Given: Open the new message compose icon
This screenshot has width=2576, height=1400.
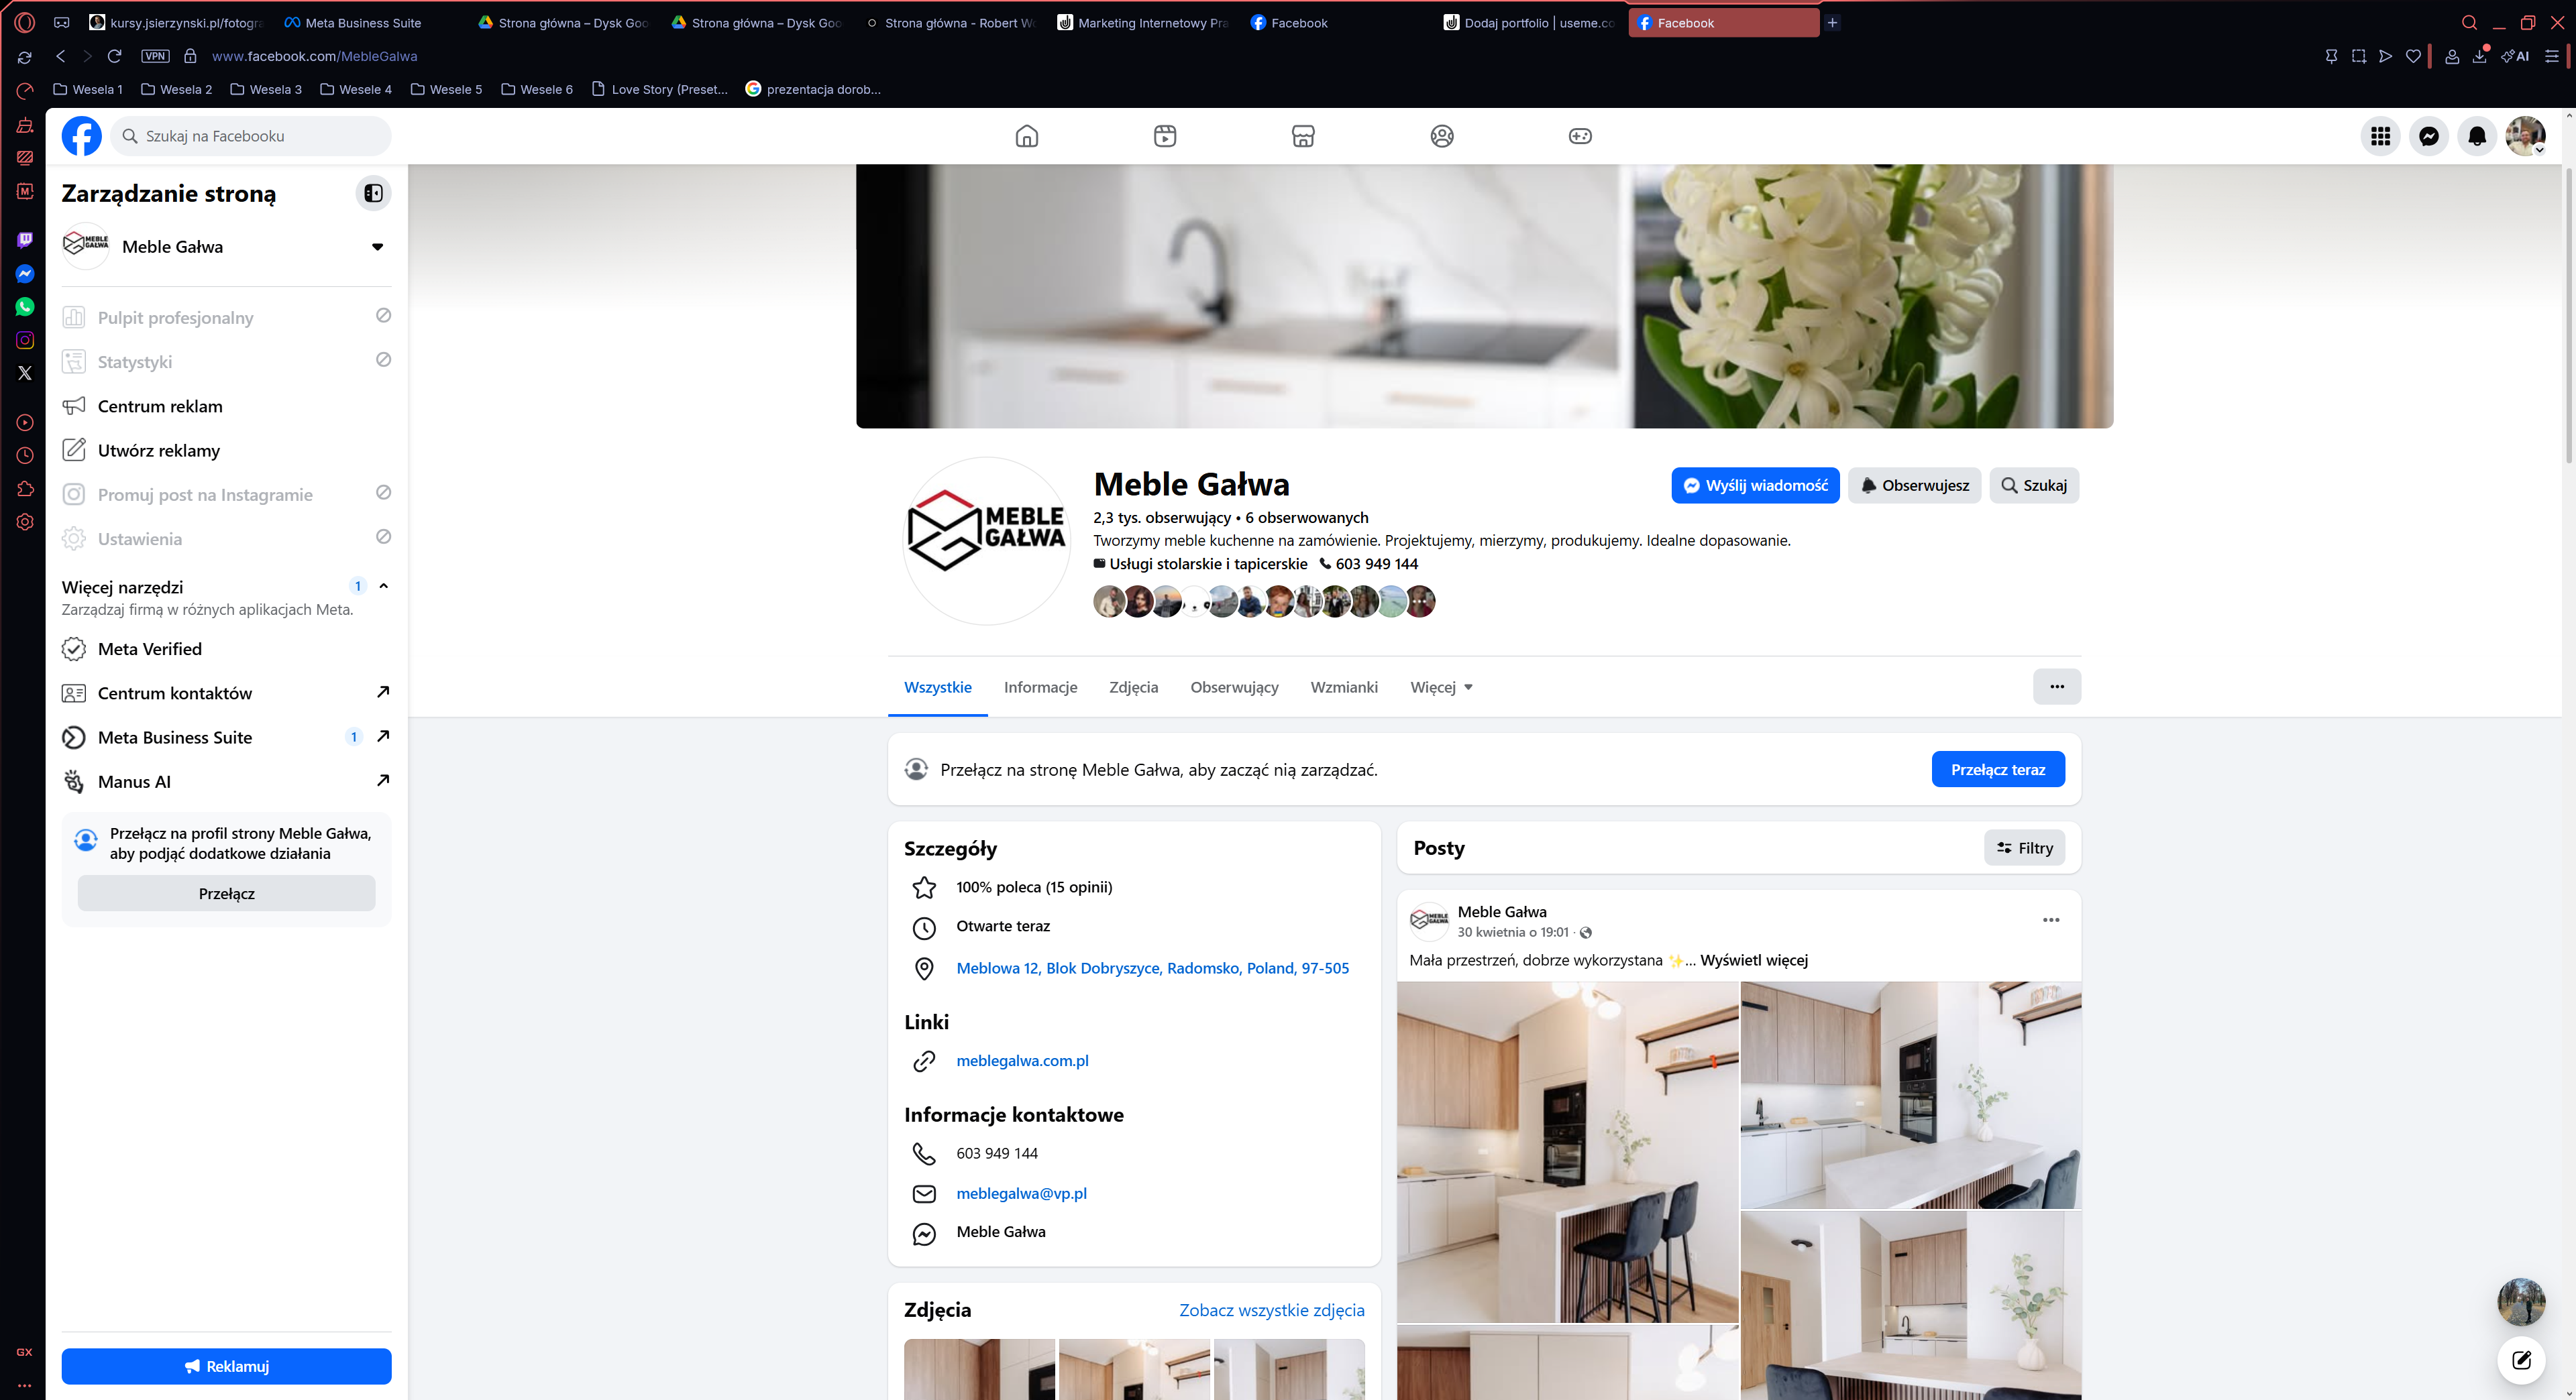Looking at the screenshot, I should tap(2521, 1360).
